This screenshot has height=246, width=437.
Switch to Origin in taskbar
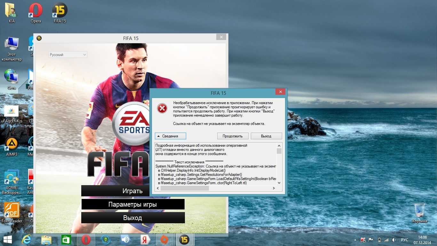point(165,240)
